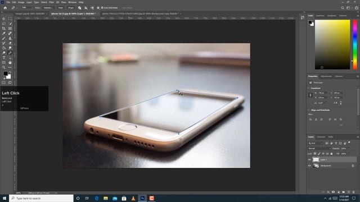Switch to the Swatches tab
This screenshot has height=202, width=360.
(x=320, y=16)
